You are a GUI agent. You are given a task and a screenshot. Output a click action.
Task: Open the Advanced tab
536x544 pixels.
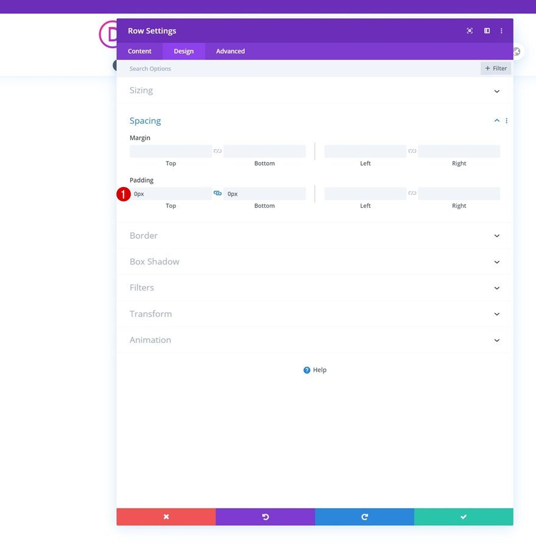point(230,51)
